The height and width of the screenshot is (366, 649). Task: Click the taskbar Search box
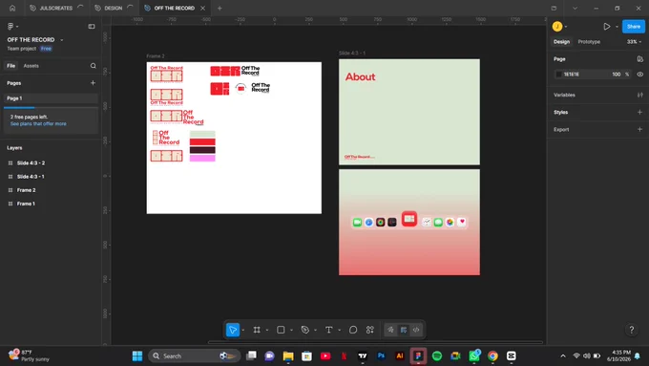point(194,355)
